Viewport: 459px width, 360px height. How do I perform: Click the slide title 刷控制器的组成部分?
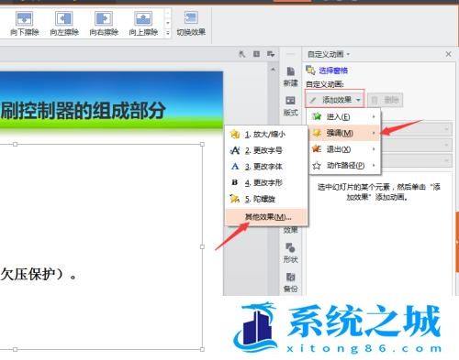83,110
